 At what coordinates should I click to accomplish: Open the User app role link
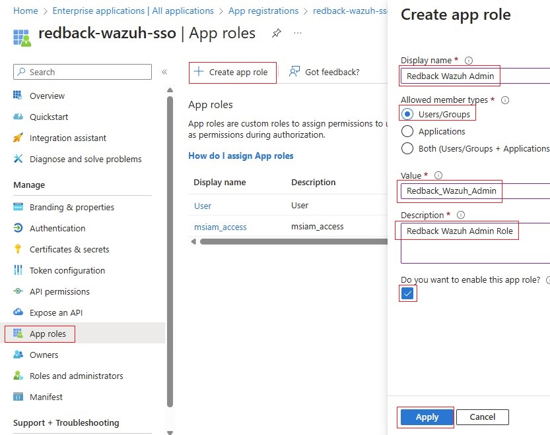pos(203,206)
